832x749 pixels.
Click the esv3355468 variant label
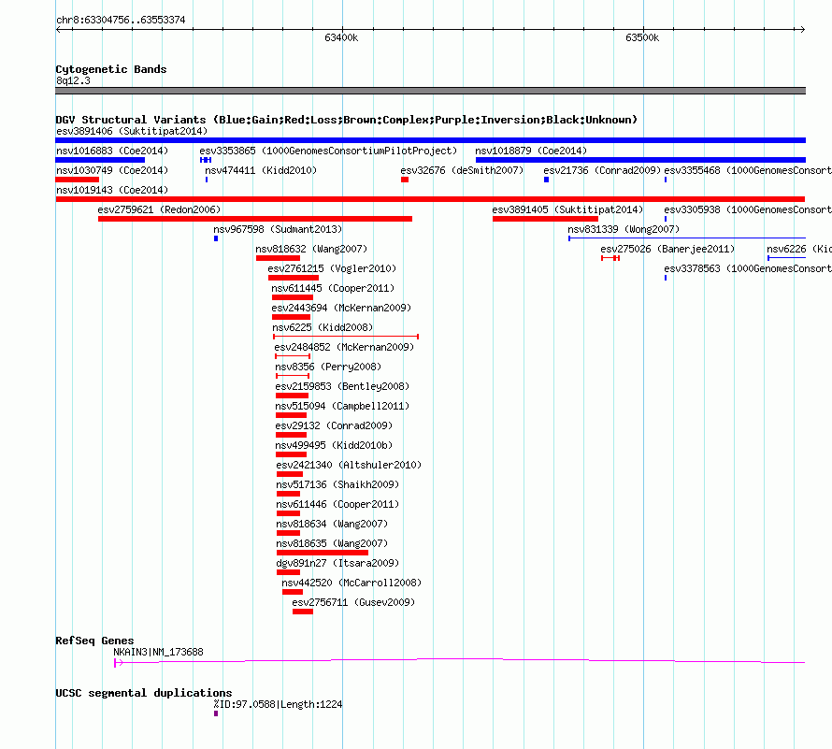[748, 170]
